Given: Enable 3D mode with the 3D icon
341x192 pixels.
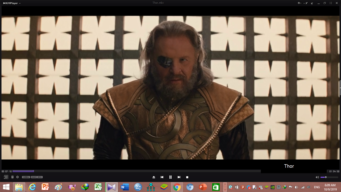Looking at the screenshot, I should [x=6, y=177].
